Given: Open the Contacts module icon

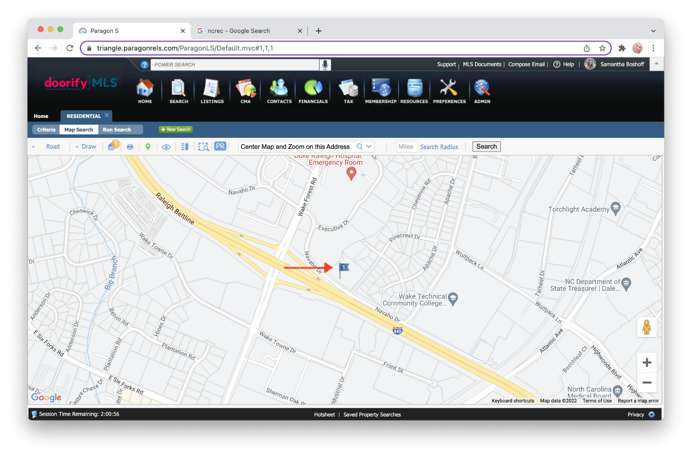Looking at the screenshot, I should [x=279, y=91].
